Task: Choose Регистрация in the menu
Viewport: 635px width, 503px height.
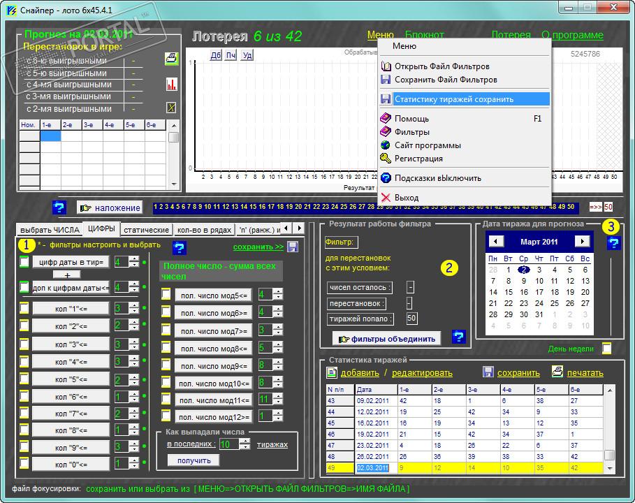Action: point(465,159)
